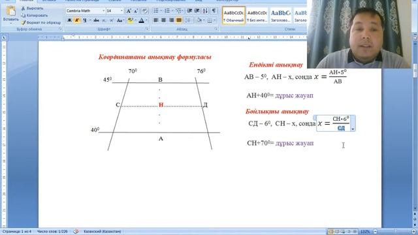Screen dimensions: 418x235
Task: Increase paragraph indent
Action: click(197, 10)
